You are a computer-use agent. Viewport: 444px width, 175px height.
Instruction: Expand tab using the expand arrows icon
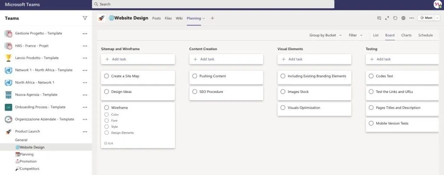tap(387, 18)
